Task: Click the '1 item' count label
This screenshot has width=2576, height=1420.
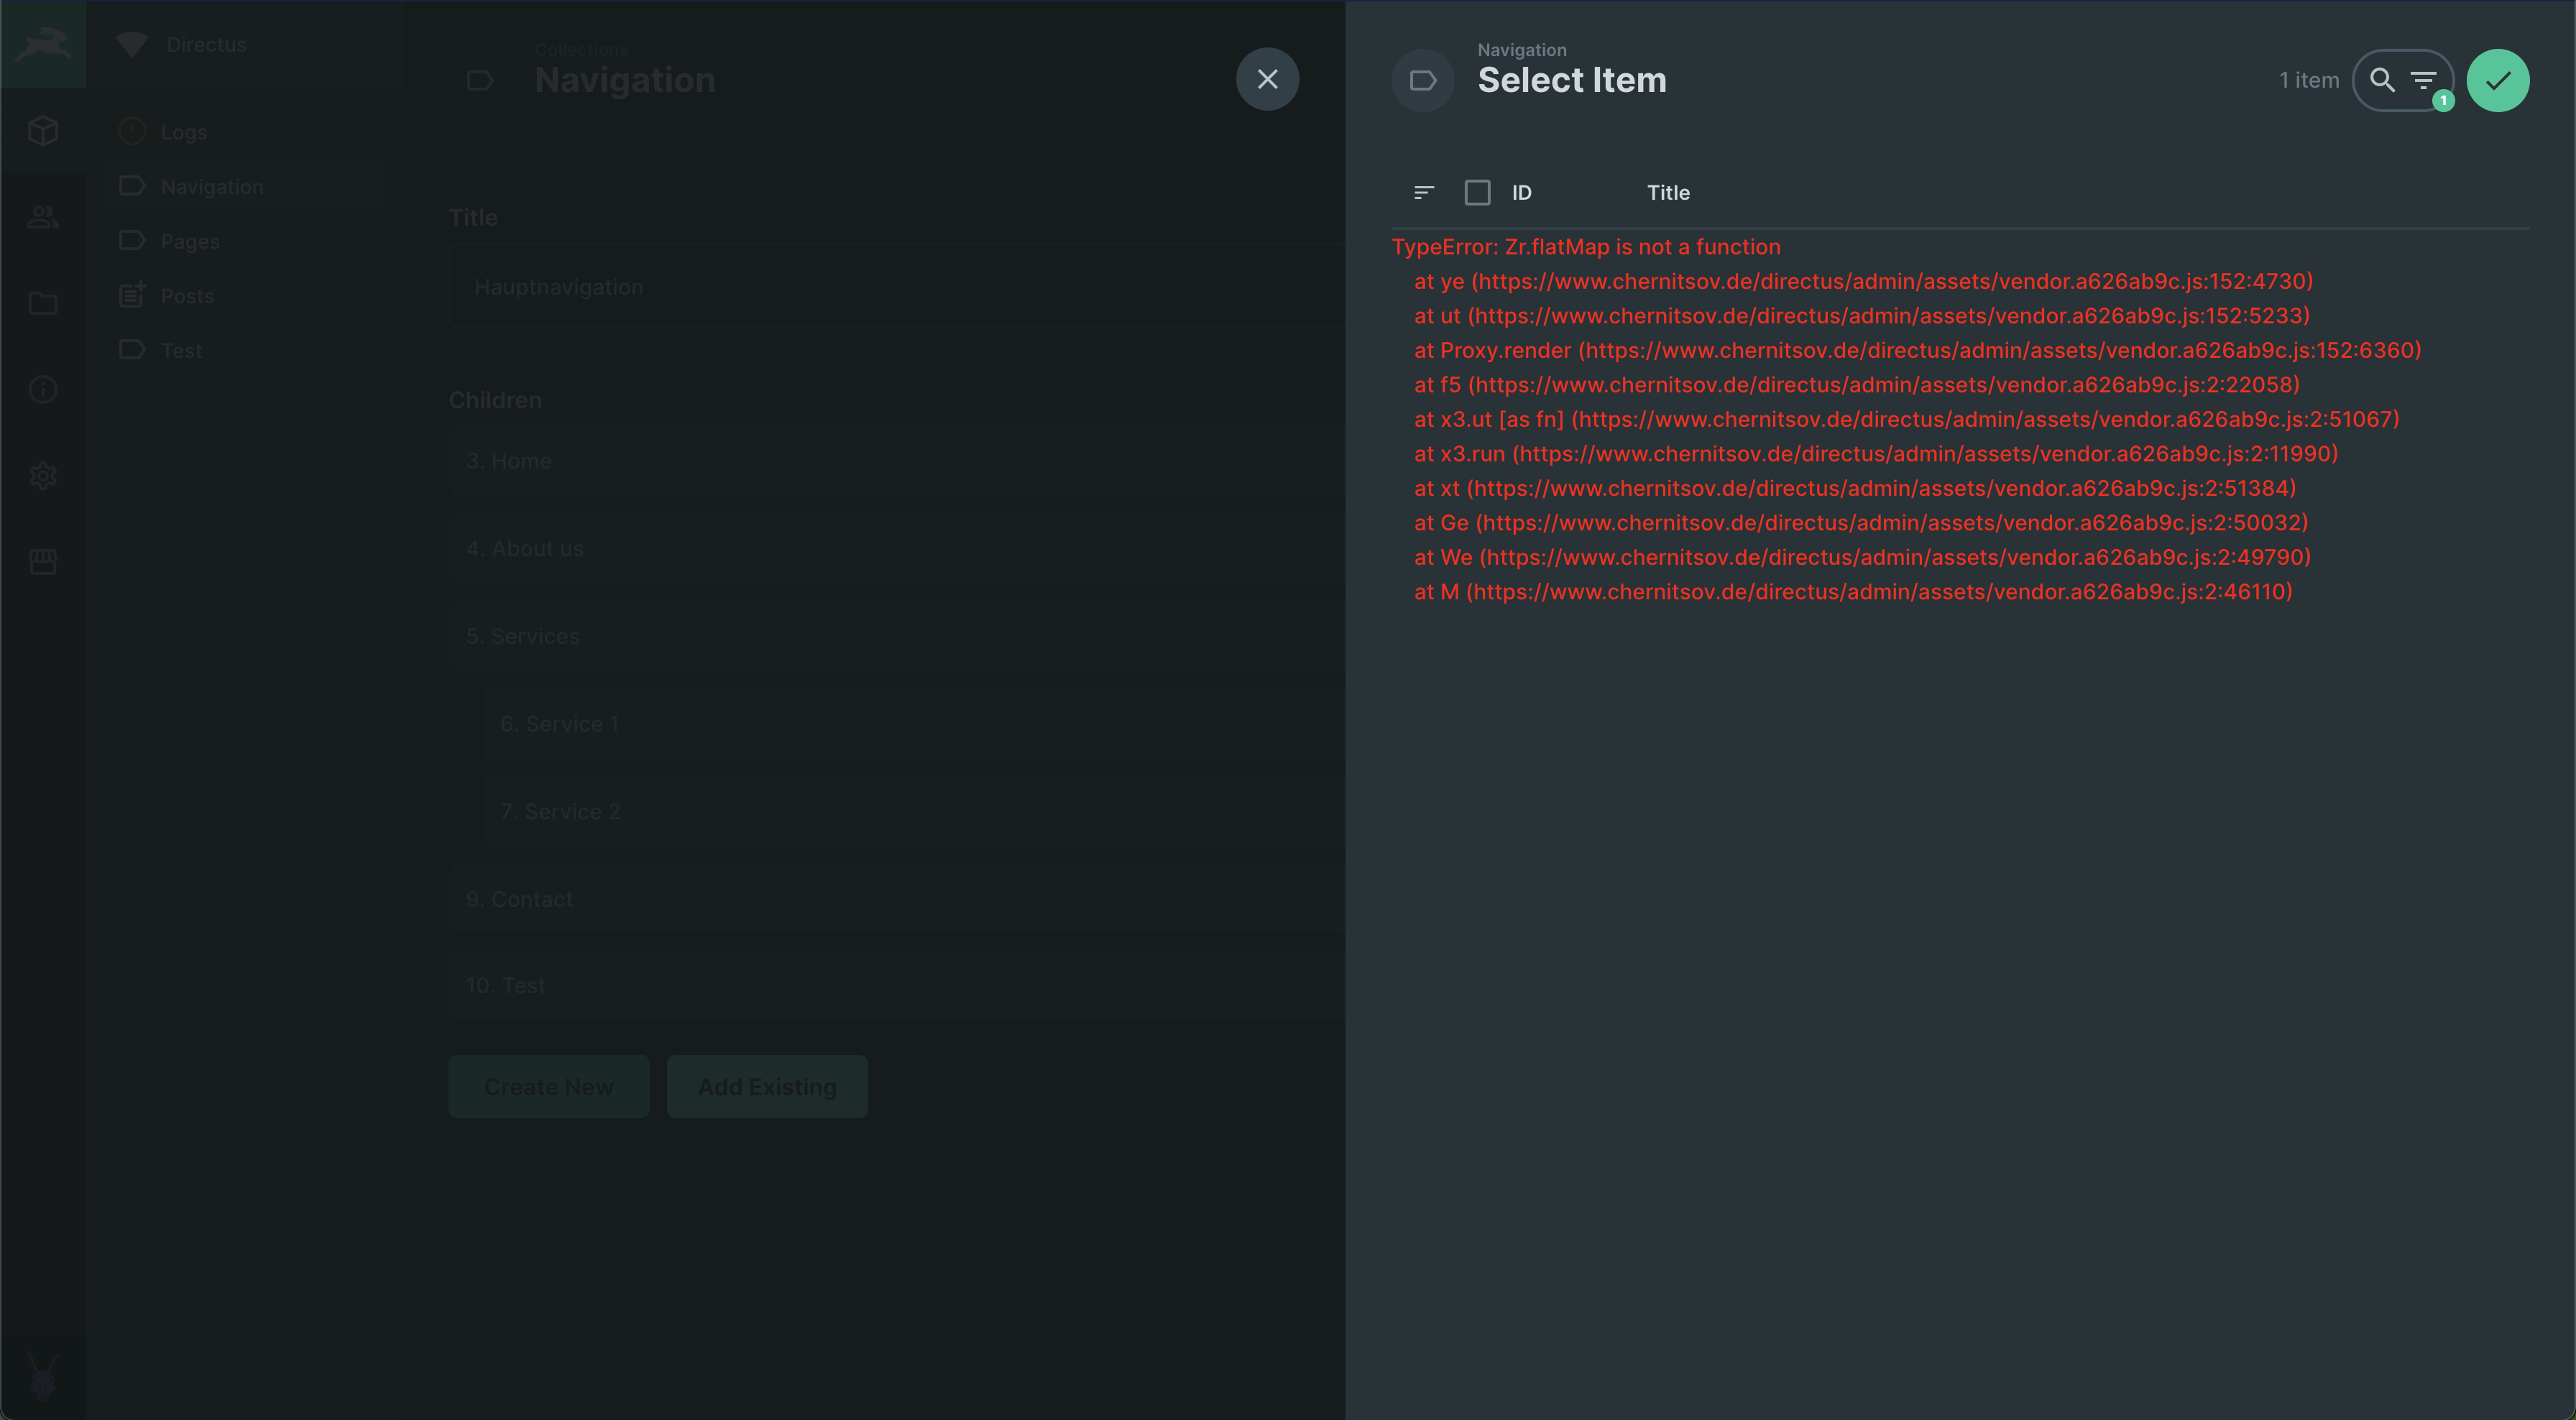Action: (x=2309, y=80)
